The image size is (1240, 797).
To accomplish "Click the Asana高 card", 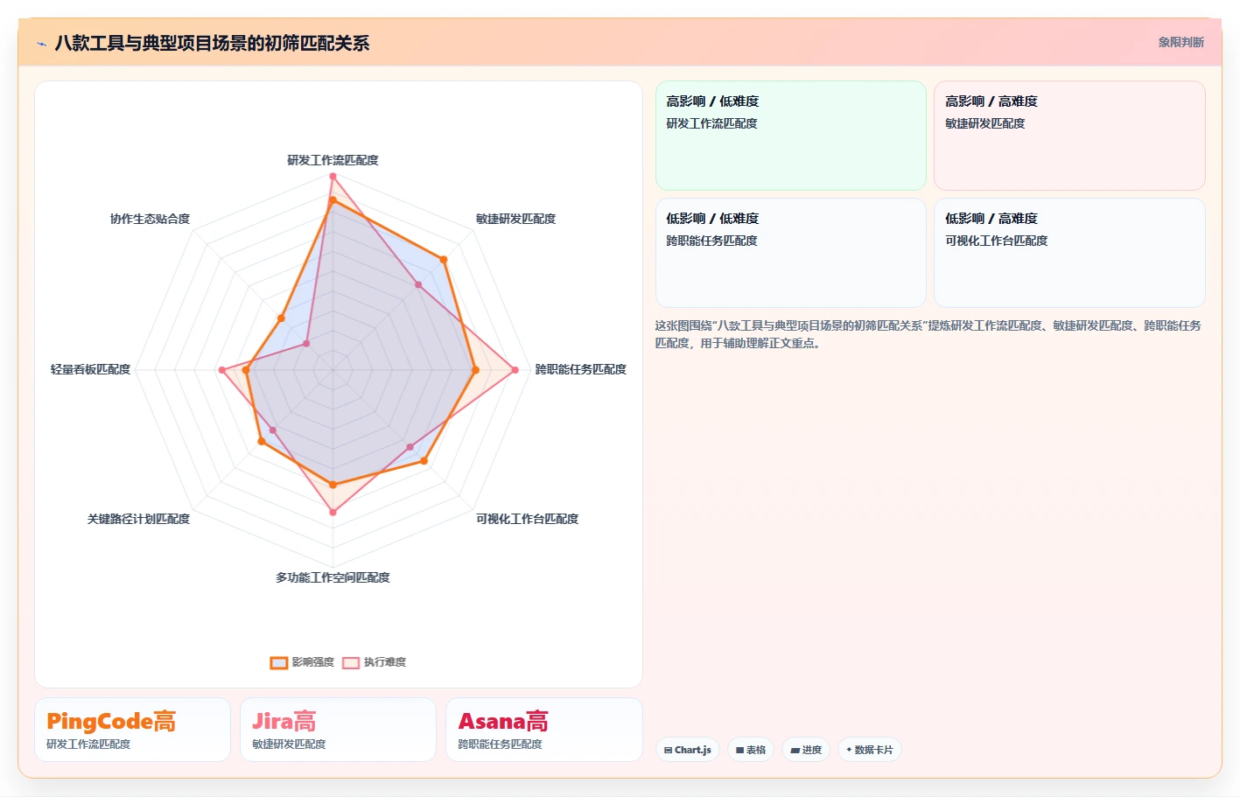I will pyautogui.click(x=544, y=730).
